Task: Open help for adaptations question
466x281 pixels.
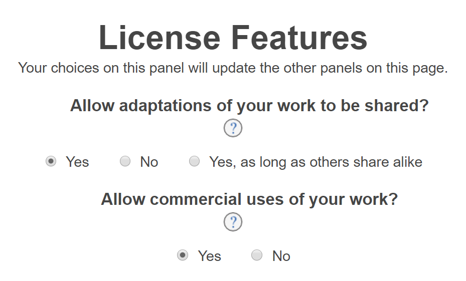Action: [x=233, y=128]
